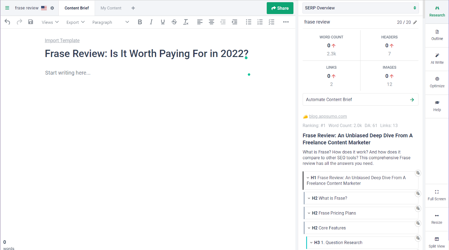Expand the 'Question Research' H3 item

pos(311,242)
